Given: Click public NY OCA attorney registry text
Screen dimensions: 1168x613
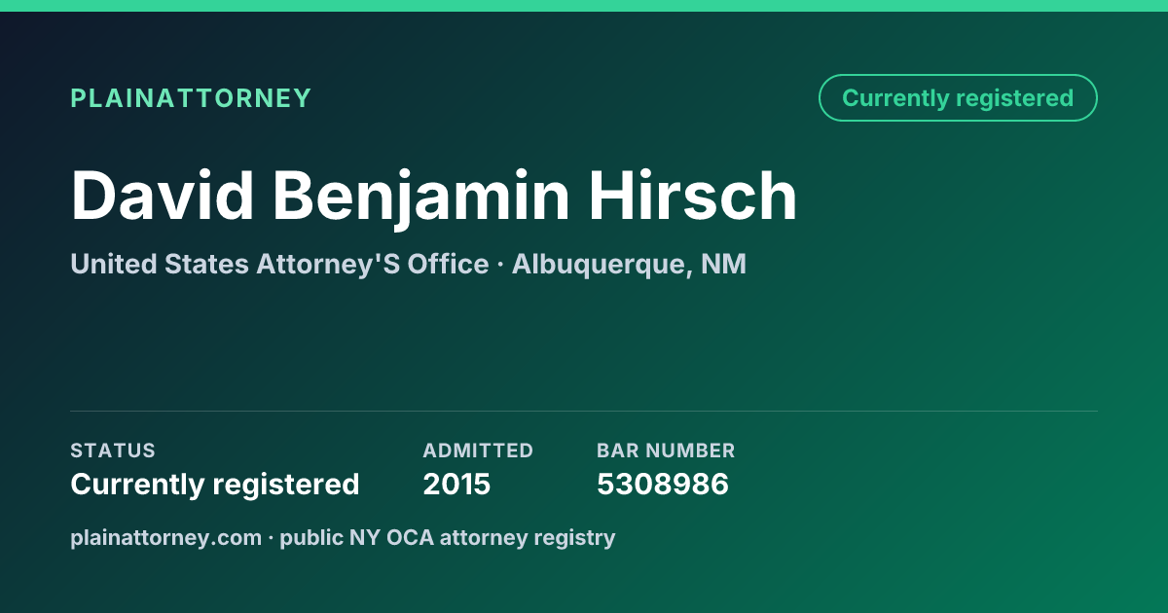Looking at the screenshot, I should (x=448, y=537).
